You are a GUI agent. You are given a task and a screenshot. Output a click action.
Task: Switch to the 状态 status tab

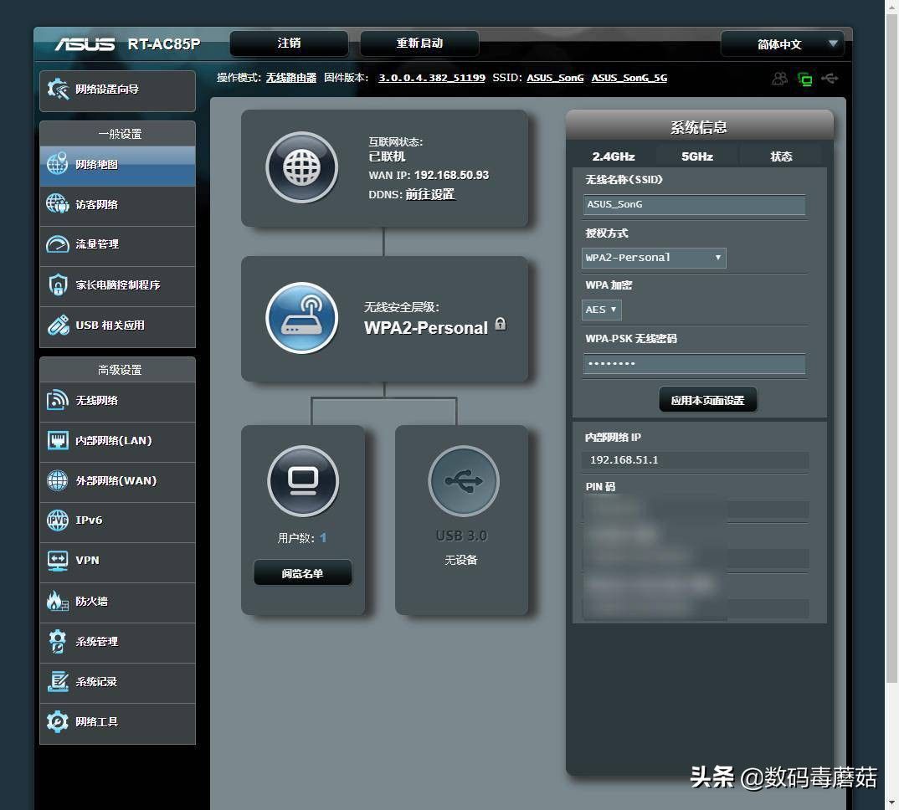tap(781, 156)
